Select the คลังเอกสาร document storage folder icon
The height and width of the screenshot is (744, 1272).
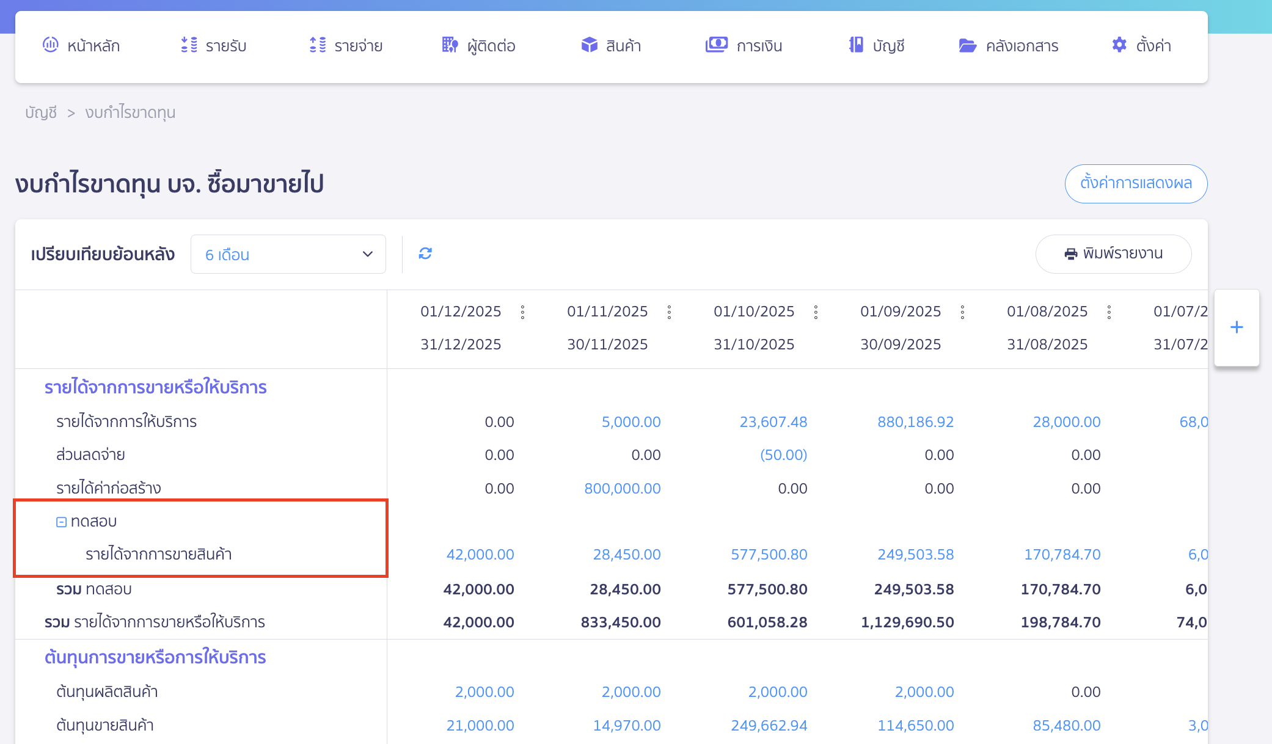(967, 45)
